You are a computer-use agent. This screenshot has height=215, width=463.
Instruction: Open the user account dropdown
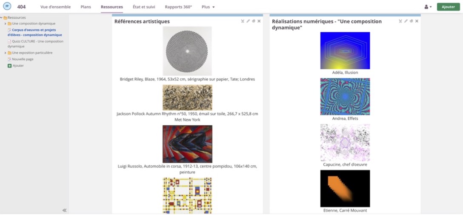pyautogui.click(x=428, y=7)
